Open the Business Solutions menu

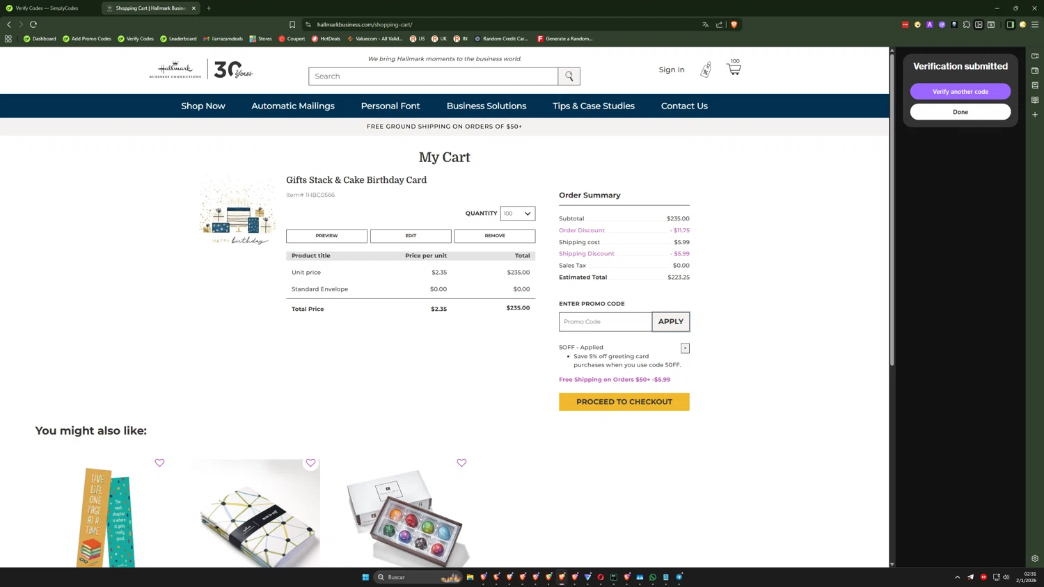487,106
